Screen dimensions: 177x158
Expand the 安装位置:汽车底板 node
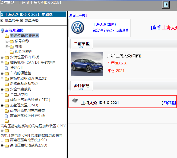click(x=2, y=57)
